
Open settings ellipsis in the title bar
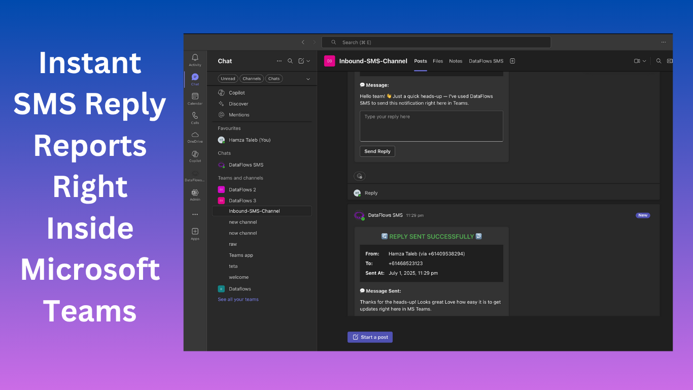point(664,42)
